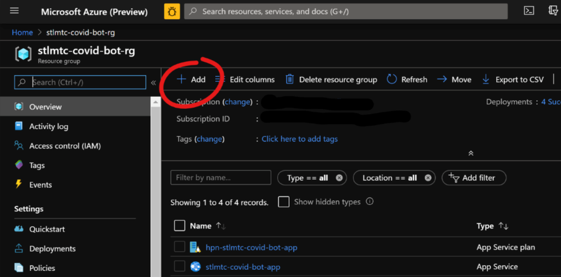Open the Location == all filter pill
The width and height of the screenshot is (561, 277).
(390, 178)
